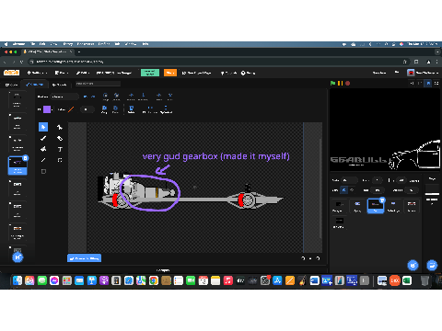Stop the project with red stop button
The height and width of the screenshot is (331, 442).
347,83
